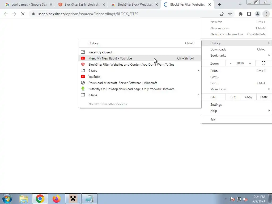Screen dimensions: 272x204
Task: Open the taskbar clock showing 10:24 PM
Action: pos(258,199)
